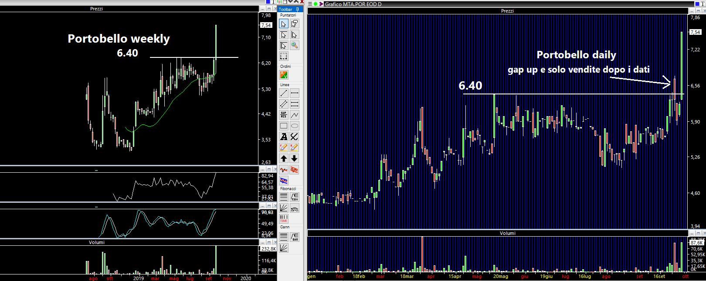Click the Volumi header of weekly chart

(97, 242)
